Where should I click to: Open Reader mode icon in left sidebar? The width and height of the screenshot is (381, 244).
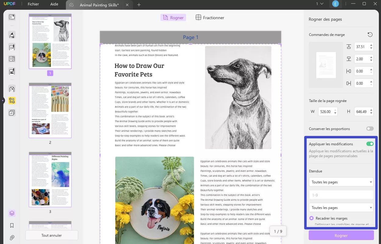click(12, 17)
